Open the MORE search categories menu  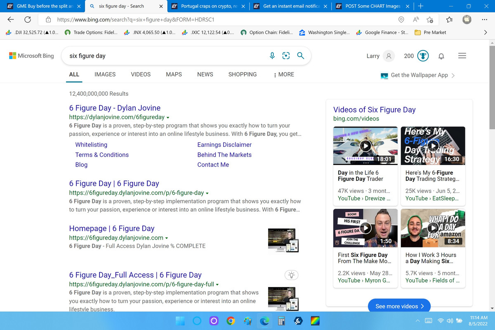tap(283, 74)
